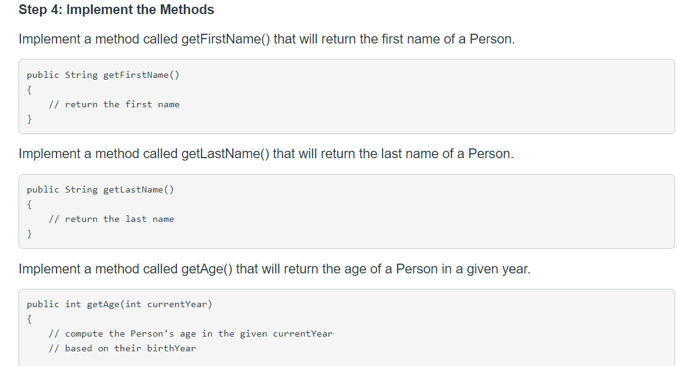This screenshot has width=677, height=366.
Task: Click the '// based on their birthYear' comment
Action: [x=122, y=348]
